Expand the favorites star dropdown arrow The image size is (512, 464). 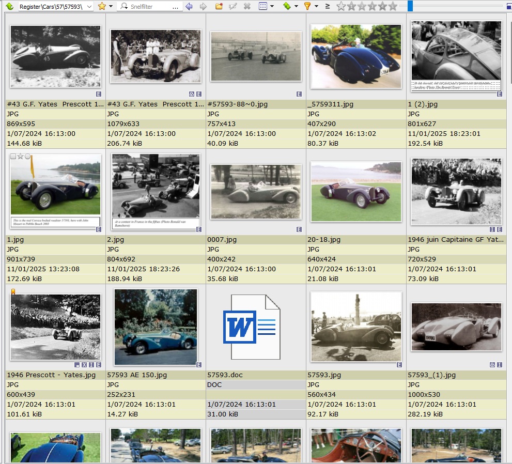pos(111,6)
